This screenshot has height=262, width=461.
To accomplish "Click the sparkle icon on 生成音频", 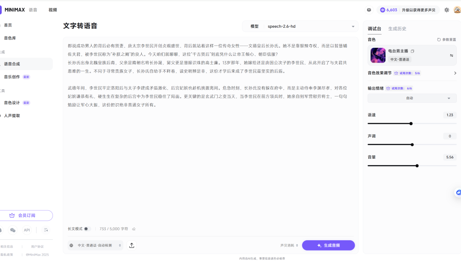I will pyautogui.click(x=319, y=245).
